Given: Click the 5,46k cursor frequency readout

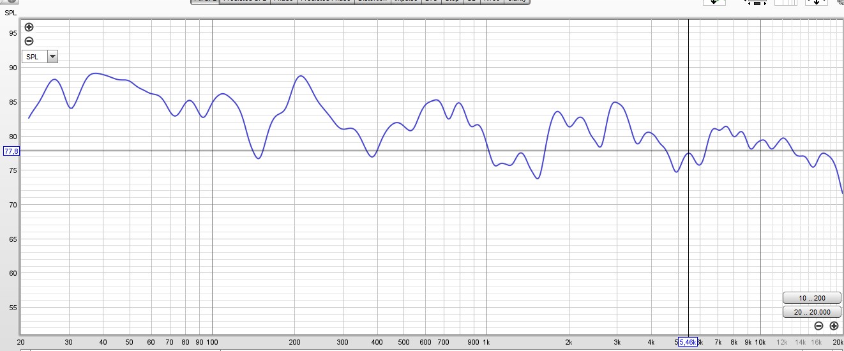Looking at the screenshot, I should coord(688,342).
